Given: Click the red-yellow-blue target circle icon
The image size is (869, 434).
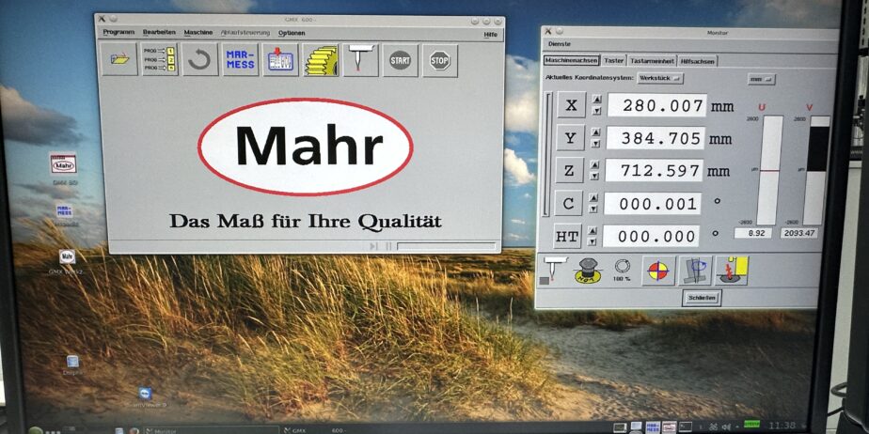Looking at the screenshot, I should click(x=658, y=271).
